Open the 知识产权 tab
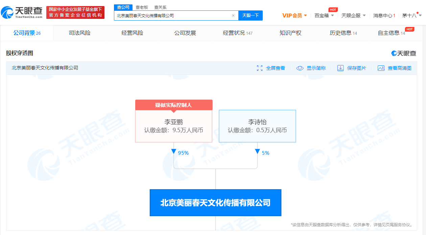 coord(290,33)
